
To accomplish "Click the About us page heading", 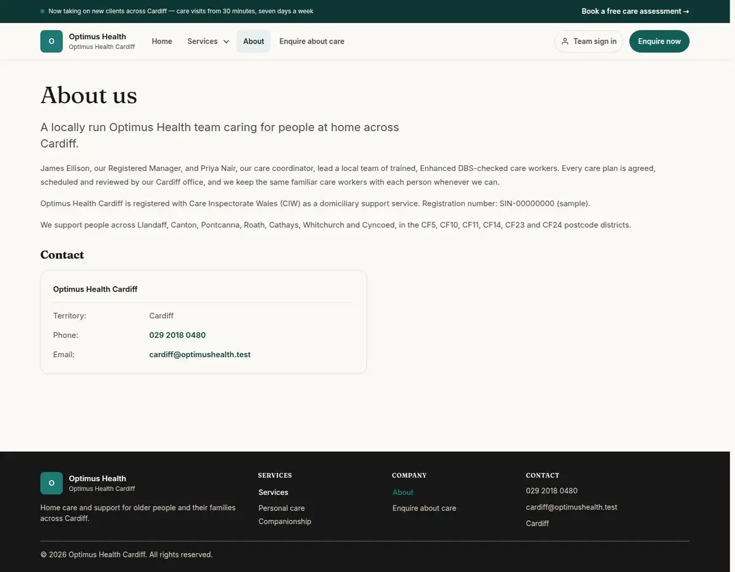I will pos(89,96).
